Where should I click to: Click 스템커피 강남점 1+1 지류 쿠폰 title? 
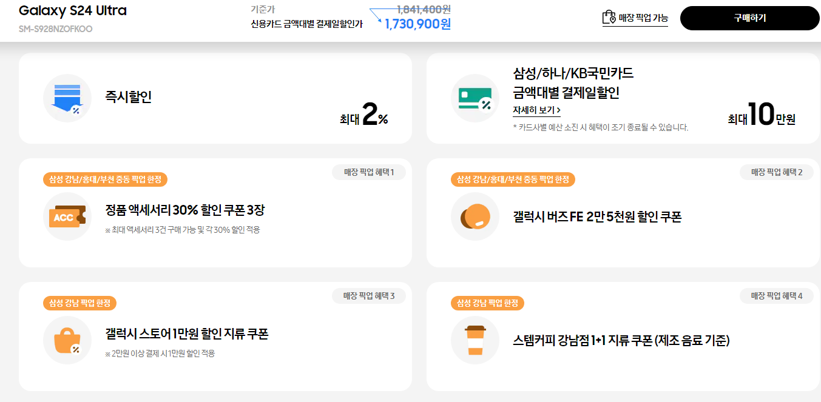point(621,340)
